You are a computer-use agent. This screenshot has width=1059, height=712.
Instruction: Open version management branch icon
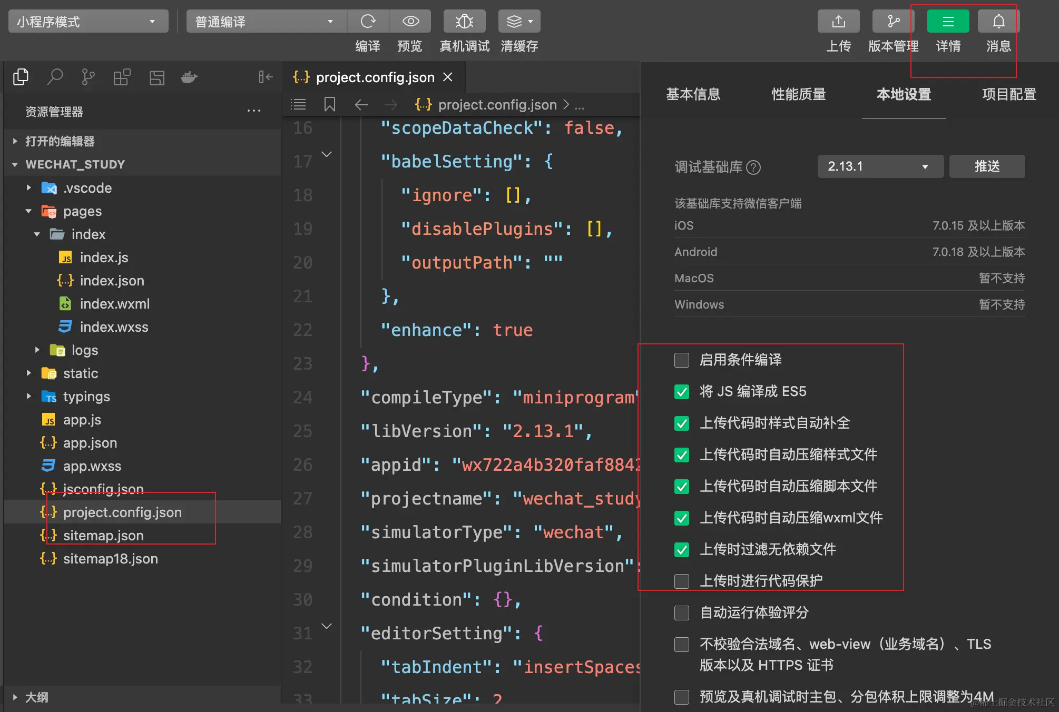coord(893,22)
